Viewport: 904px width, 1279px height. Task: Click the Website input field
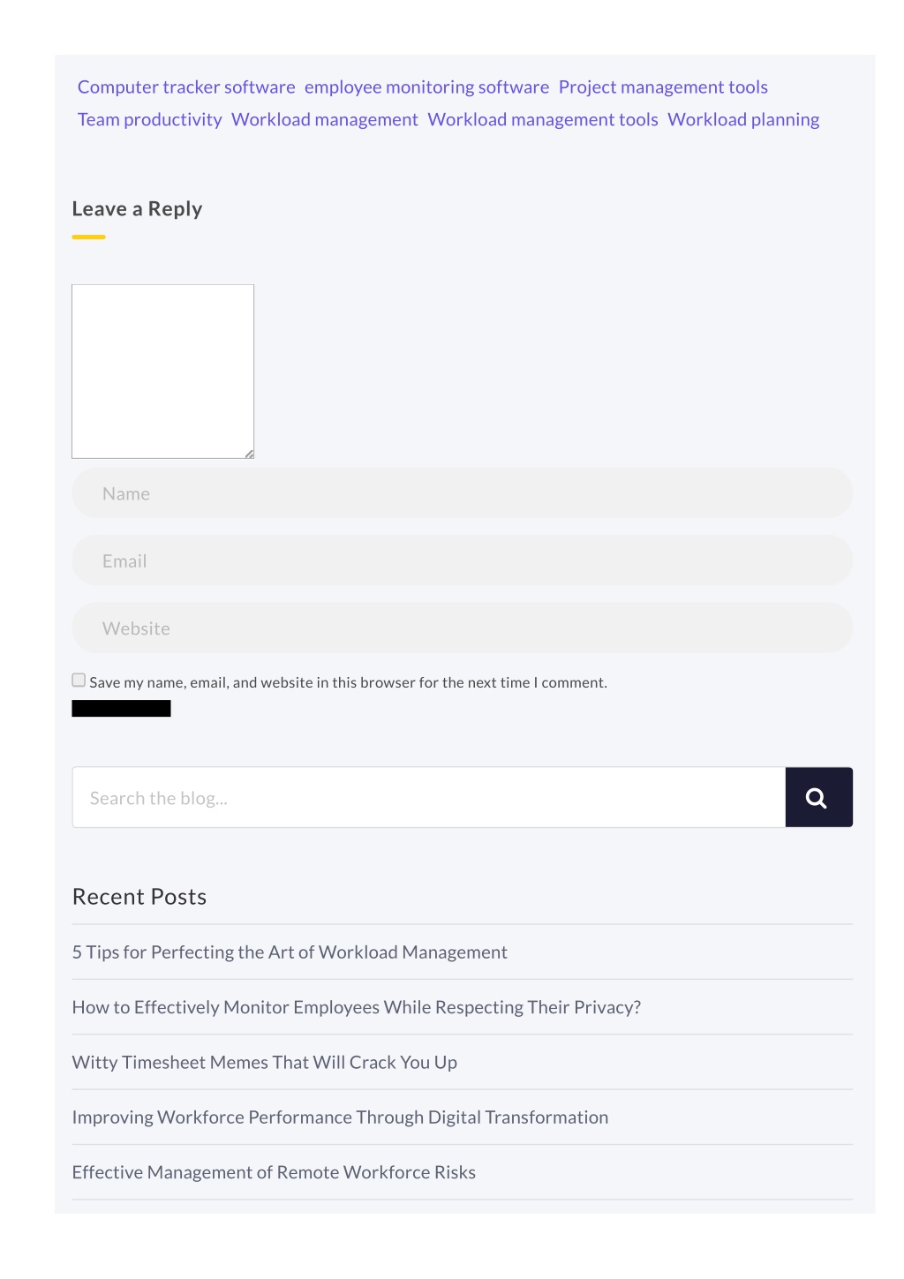coord(462,628)
